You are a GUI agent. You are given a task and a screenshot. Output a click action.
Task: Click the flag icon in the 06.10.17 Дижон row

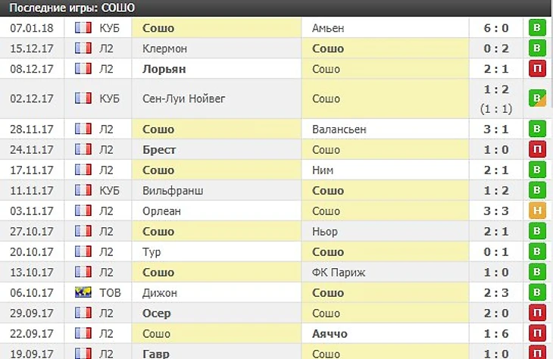tap(83, 293)
